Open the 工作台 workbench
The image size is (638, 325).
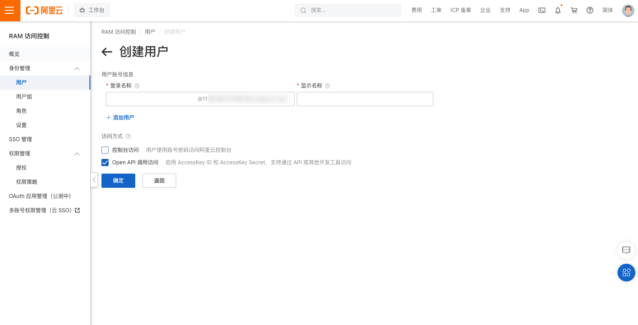[x=92, y=10]
